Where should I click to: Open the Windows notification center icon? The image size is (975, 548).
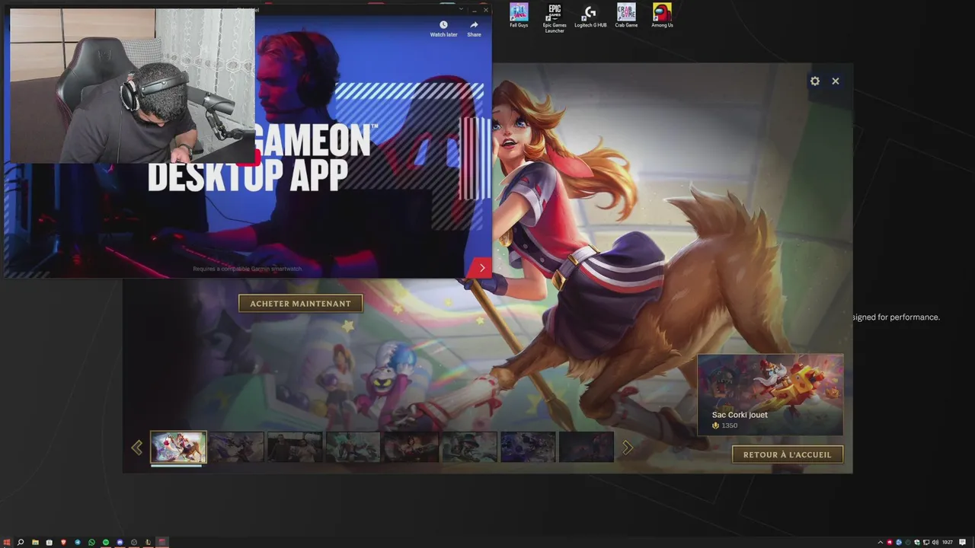click(x=962, y=542)
